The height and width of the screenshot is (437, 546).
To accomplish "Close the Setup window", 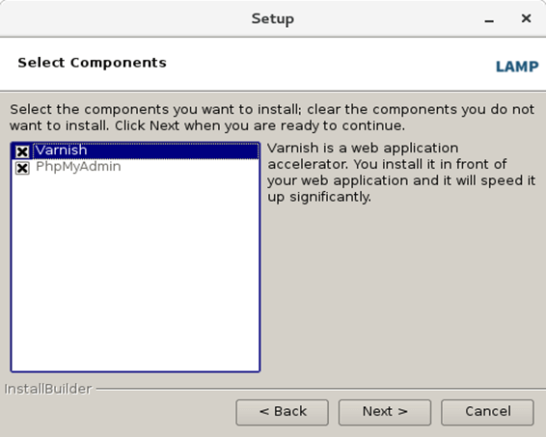I will pos(526,18).
